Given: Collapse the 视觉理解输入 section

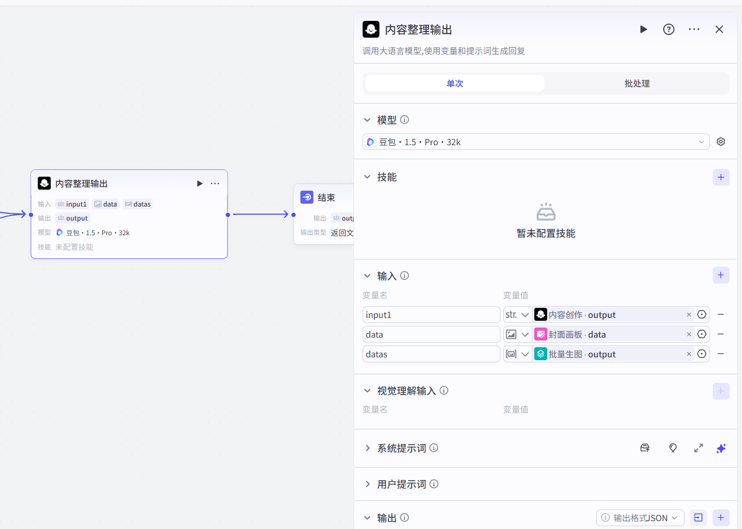Looking at the screenshot, I should (x=367, y=391).
